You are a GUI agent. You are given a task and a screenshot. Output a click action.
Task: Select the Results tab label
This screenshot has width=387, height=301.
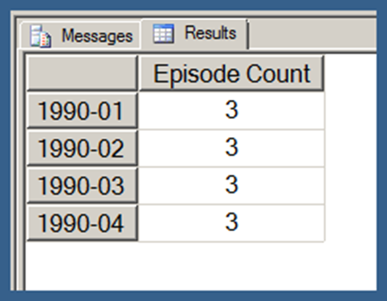pyautogui.click(x=210, y=33)
